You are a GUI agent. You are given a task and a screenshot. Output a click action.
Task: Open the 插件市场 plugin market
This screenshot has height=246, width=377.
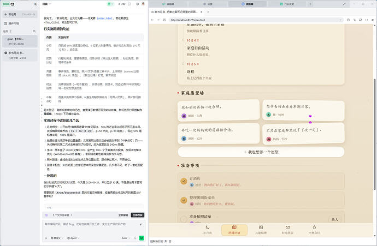click(x=12, y=23)
